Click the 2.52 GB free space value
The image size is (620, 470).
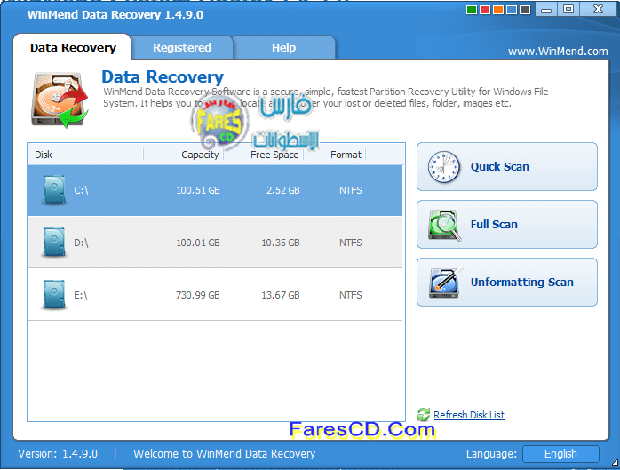tap(283, 190)
